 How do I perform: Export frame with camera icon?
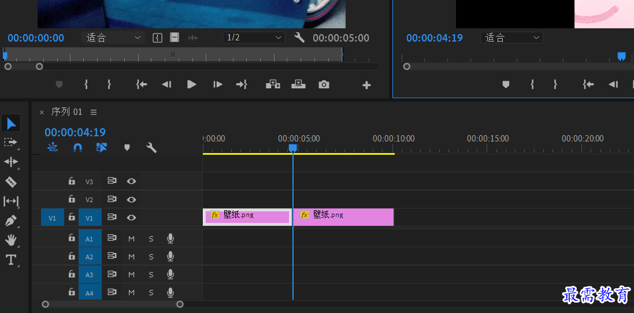[324, 84]
